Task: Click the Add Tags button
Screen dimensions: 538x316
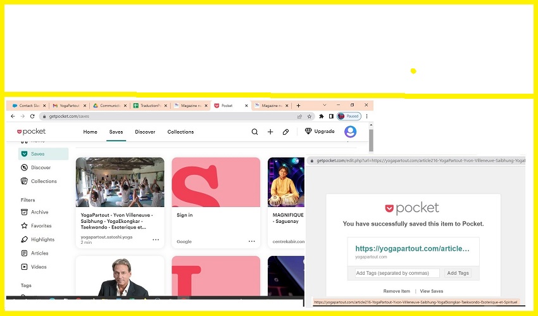Action: (x=458, y=273)
